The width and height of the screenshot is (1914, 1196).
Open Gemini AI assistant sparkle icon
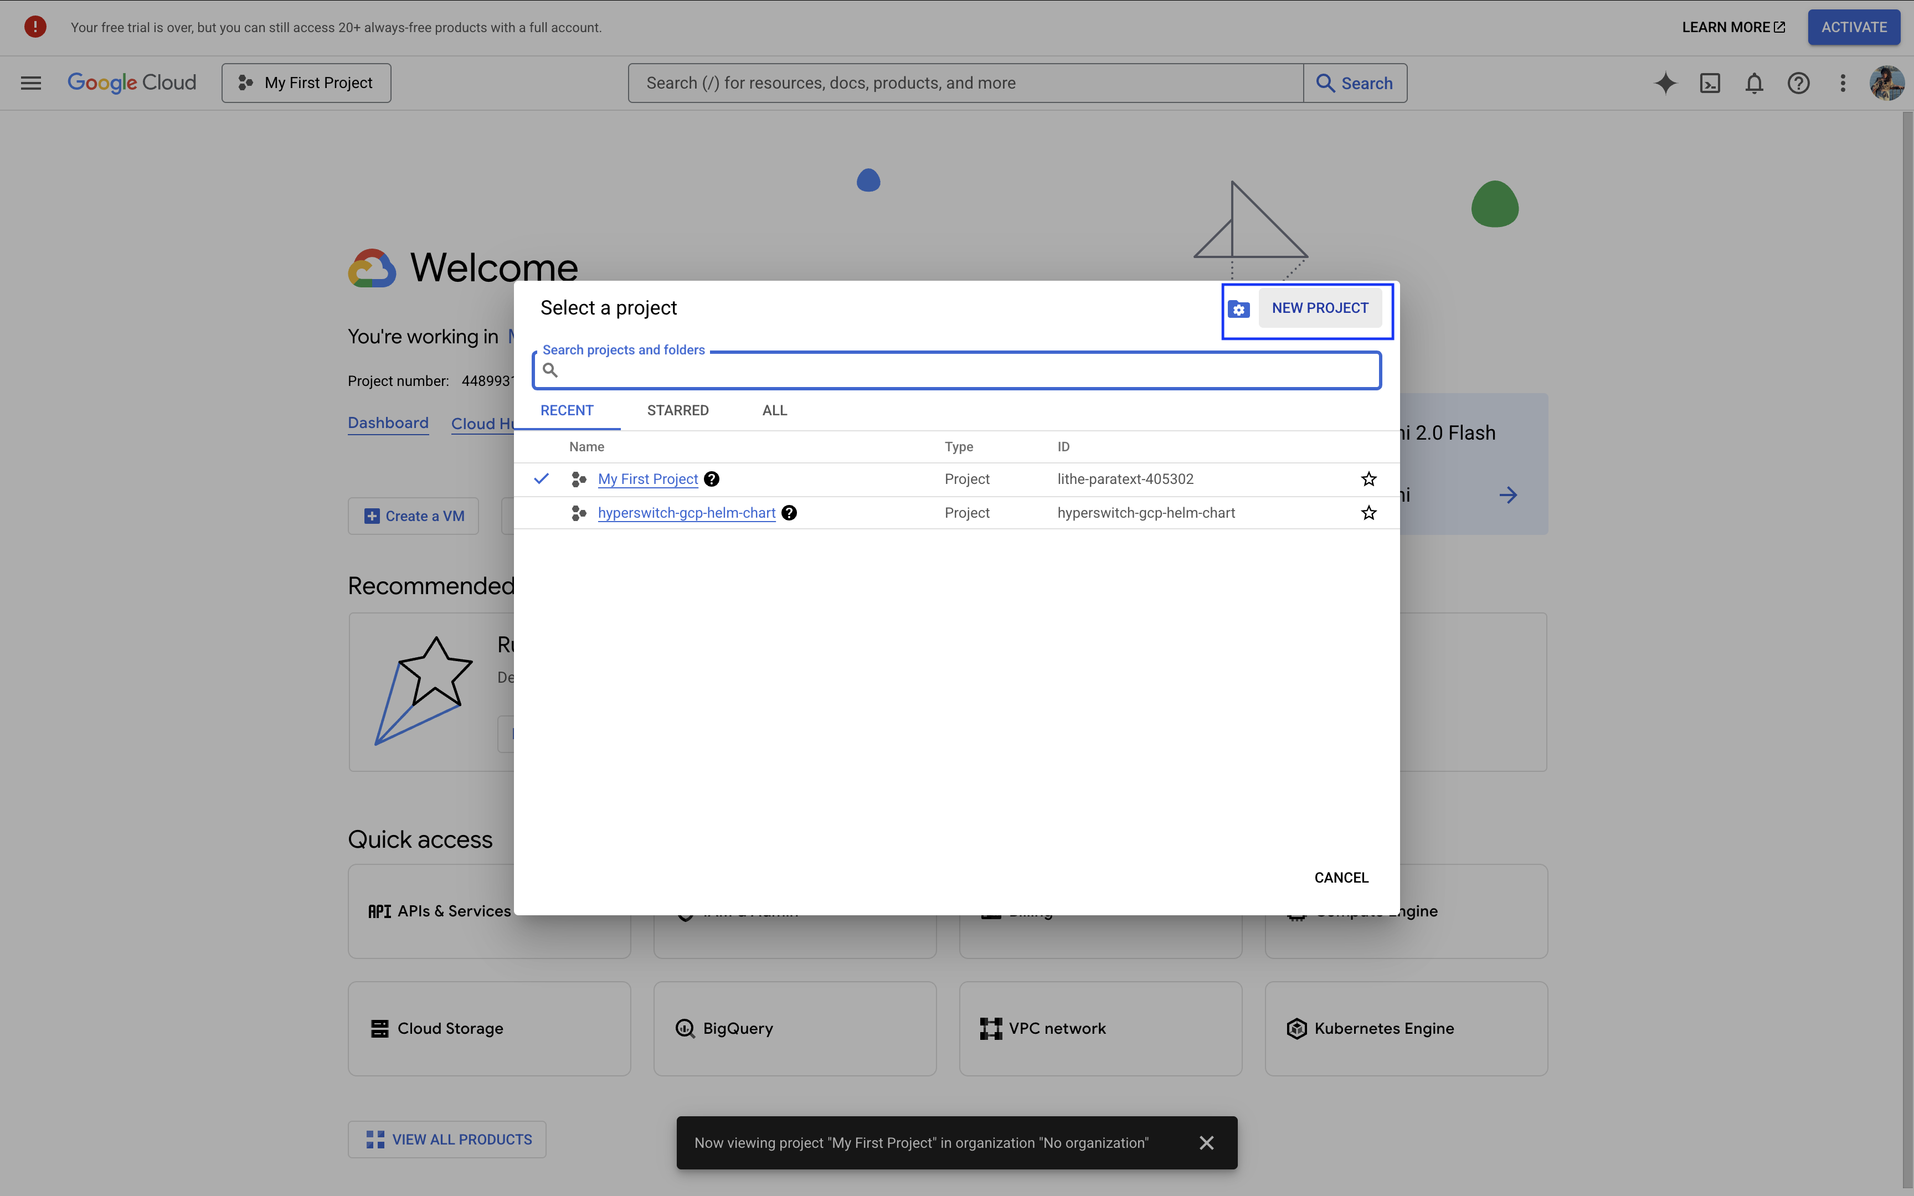[x=1665, y=83]
